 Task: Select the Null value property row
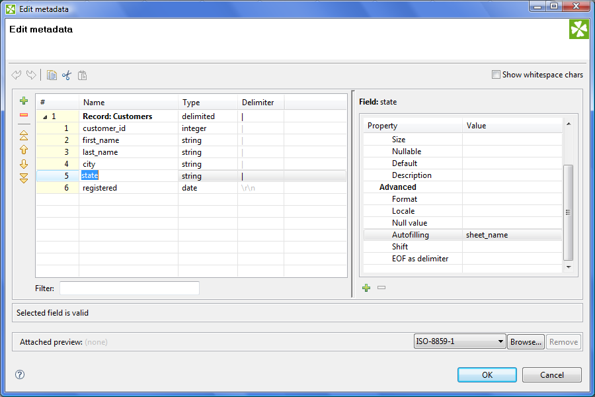[463, 222]
